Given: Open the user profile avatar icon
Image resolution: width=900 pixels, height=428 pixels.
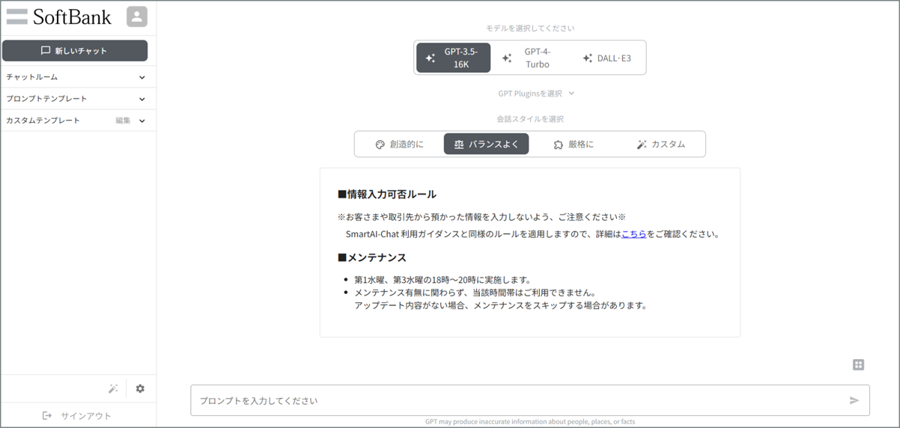Looking at the screenshot, I should point(137,16).
